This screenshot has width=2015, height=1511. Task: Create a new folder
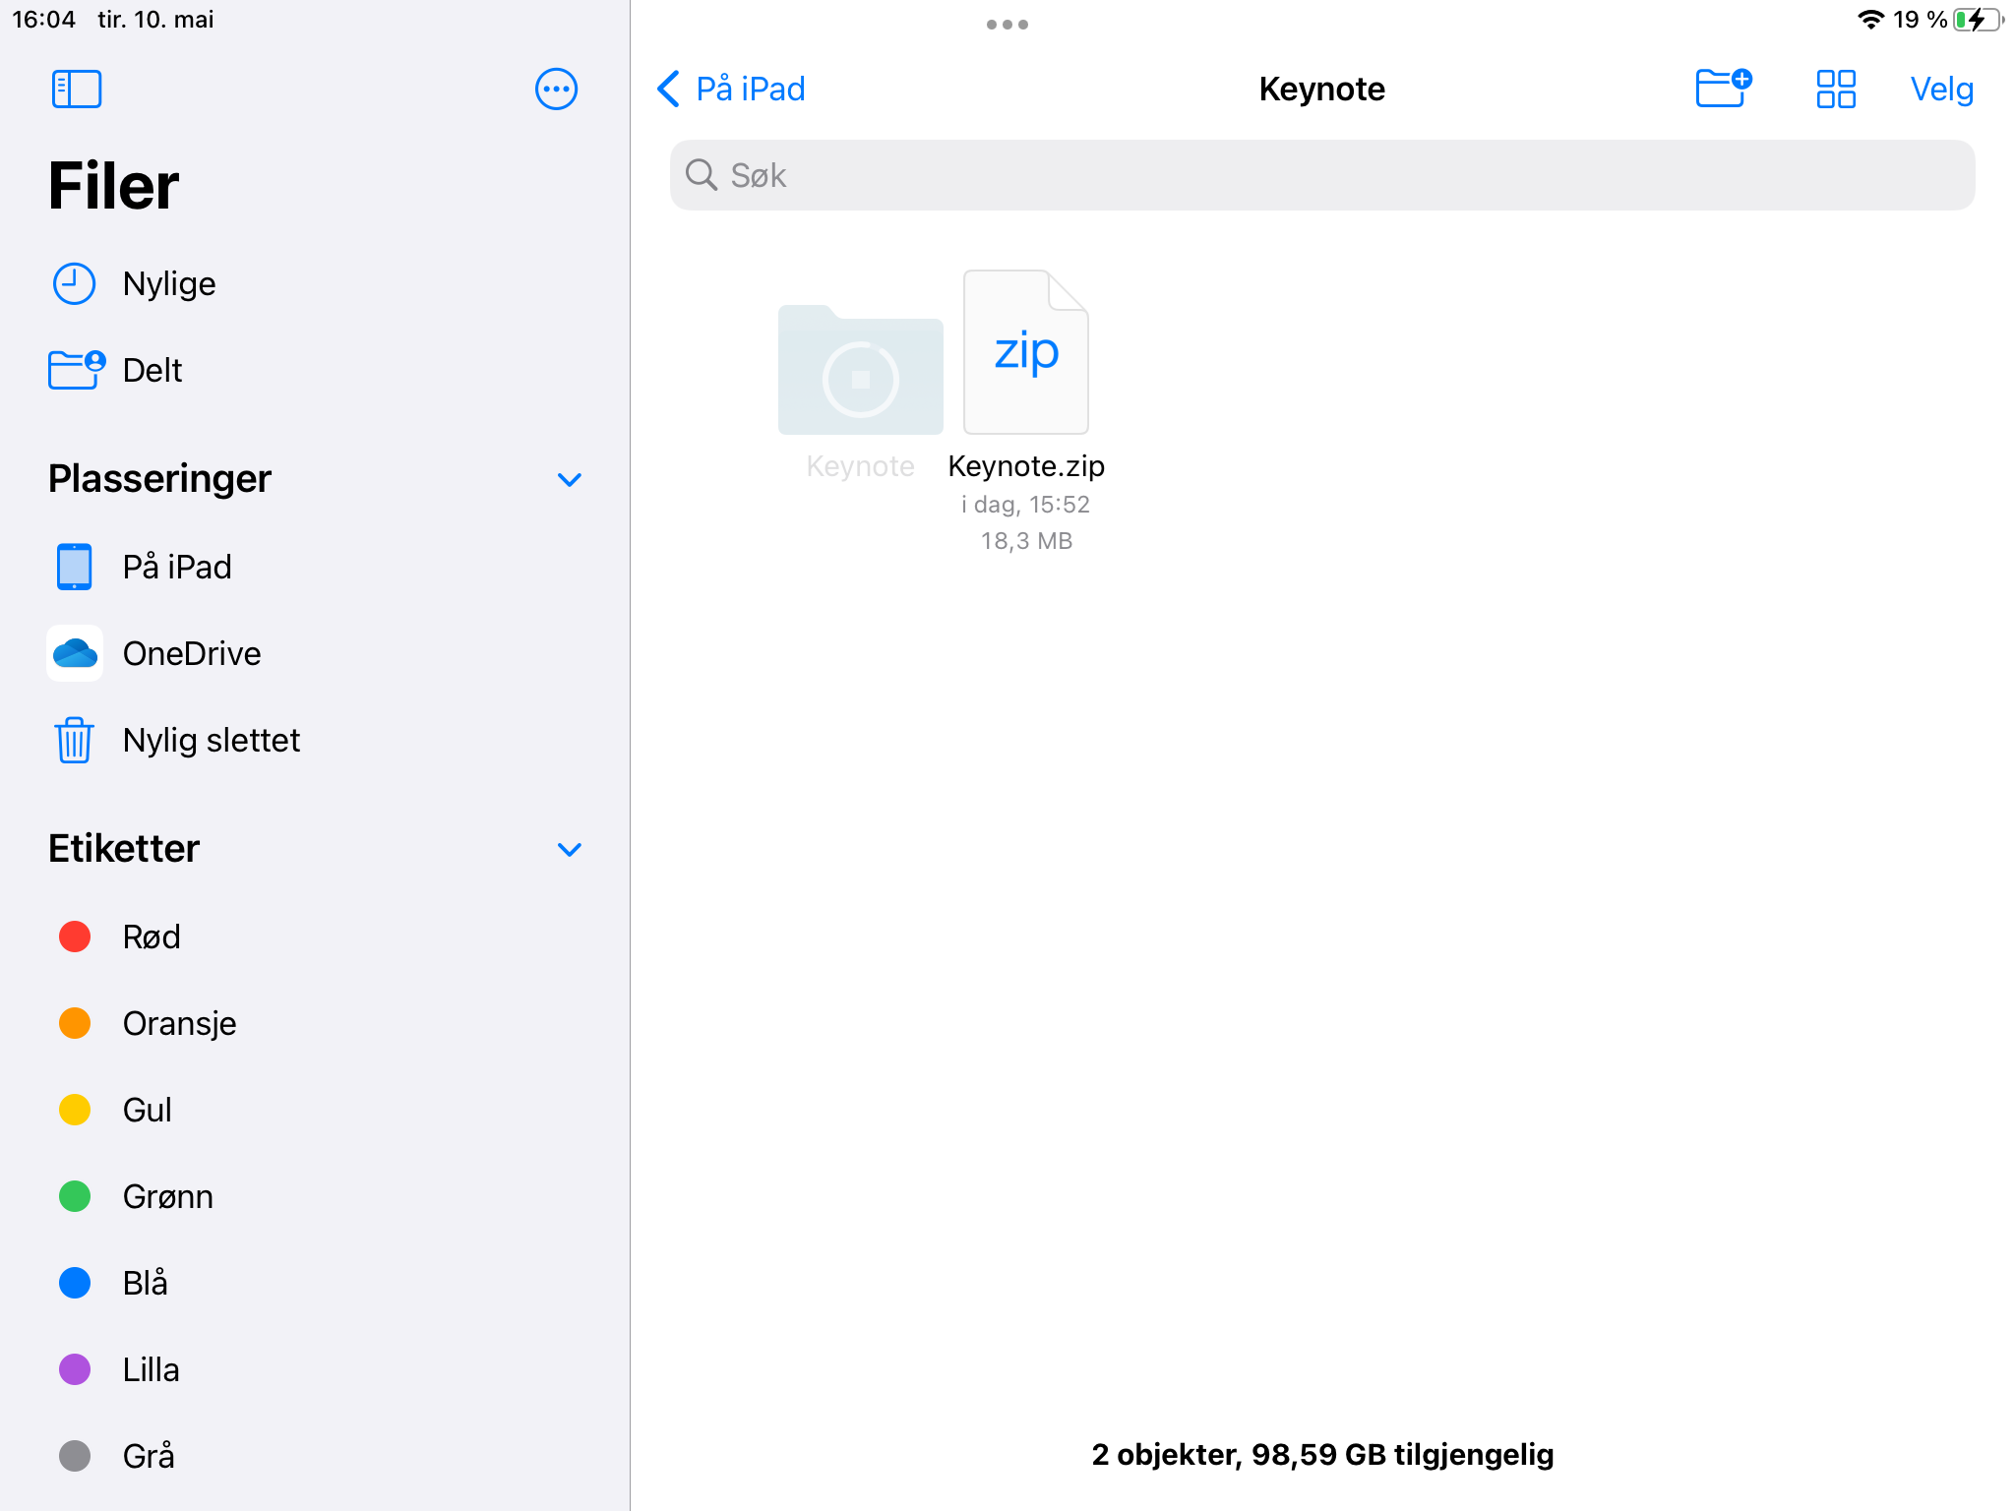(x=1724, y=88)
